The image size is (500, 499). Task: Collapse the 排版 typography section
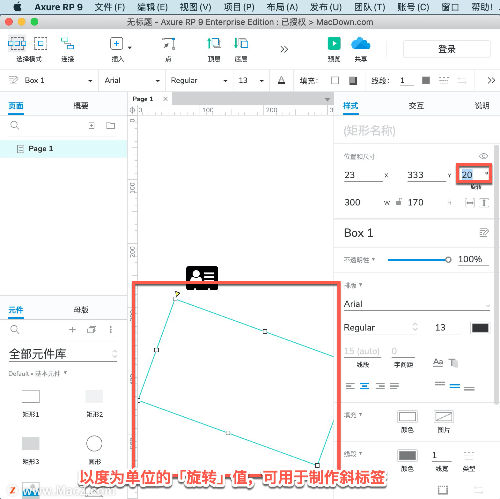pyautogui.click(x=353, y=285)
